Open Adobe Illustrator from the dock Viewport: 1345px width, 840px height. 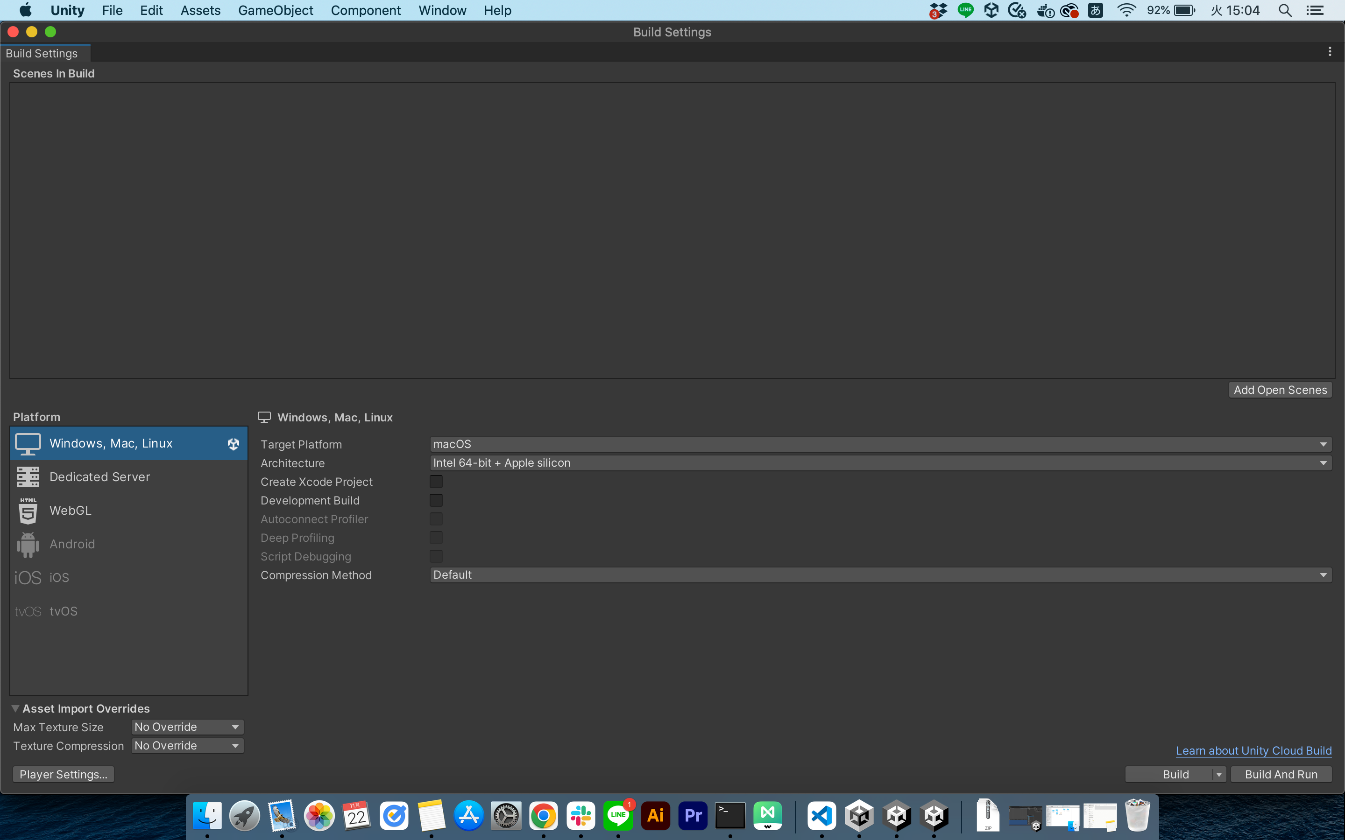click(x=655, y=816)
